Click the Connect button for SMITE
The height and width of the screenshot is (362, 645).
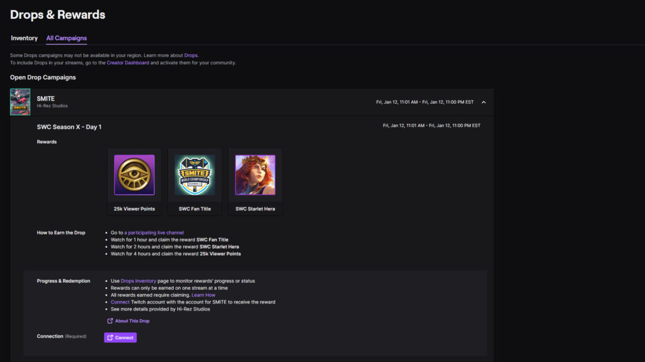(120, 337)
